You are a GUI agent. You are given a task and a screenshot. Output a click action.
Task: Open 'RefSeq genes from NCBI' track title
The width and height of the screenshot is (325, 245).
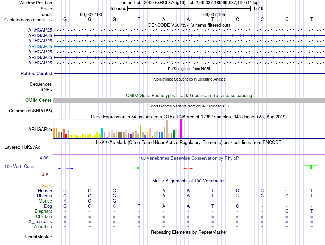(x=189, y=69)
